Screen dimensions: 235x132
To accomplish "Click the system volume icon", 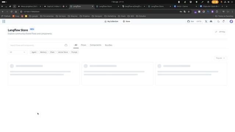I will tap(228, 2).
